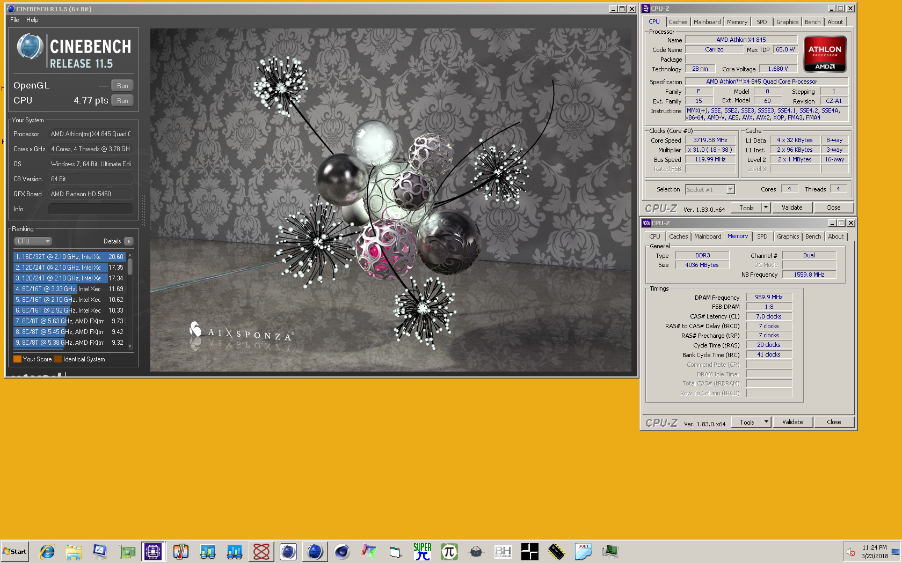This screenshot has width=902, height=563.
Task: Click the black gauge creature taskbar icon
Action: (x=476, y=551)
